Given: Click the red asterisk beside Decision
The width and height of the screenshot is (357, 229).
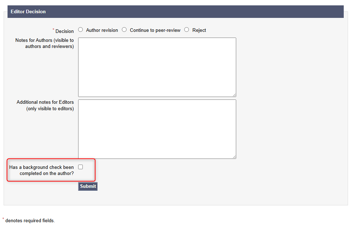Looking at the screenshot, I should [x=53, y=30].
